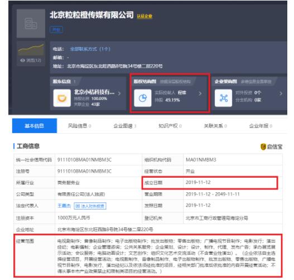Select the 成立日期 value 2019-11-12
Viewport: 294px width, 280px height.
coord(198,182)
